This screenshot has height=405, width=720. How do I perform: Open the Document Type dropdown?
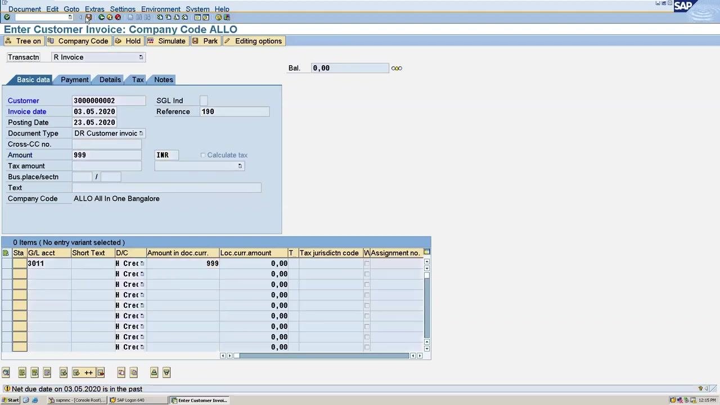pos(141,133)
